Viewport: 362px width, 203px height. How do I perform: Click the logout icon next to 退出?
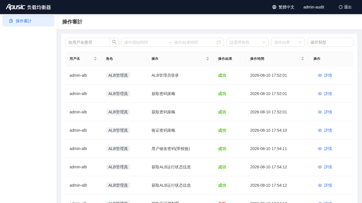(341, 7)
